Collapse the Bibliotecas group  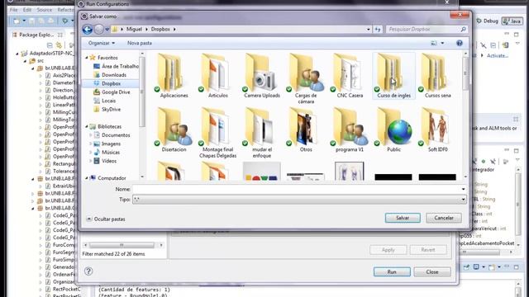86,126
